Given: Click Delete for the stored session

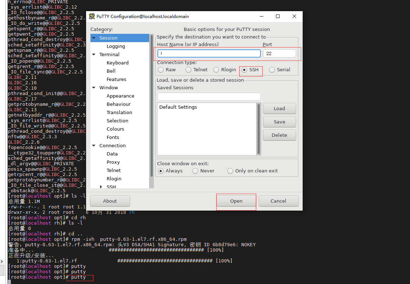Looking at the screenshot, I should coord(279,135).
